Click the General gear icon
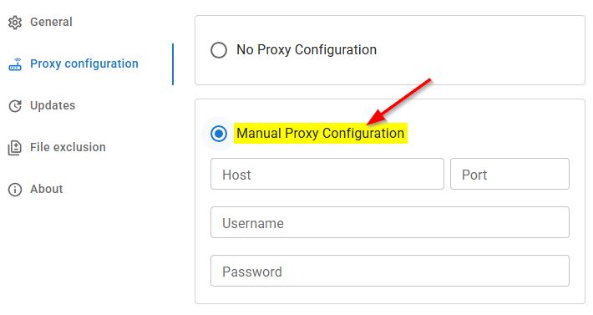 point(15,23)
